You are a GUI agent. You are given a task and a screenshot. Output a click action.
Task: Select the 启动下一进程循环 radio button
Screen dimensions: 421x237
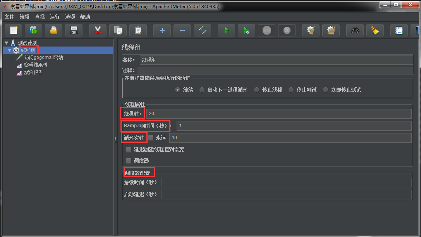pos(202,90)
